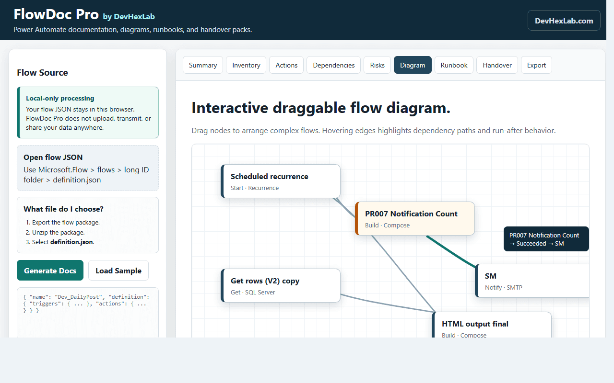The image size is (614, 383).
Task: Click the 'Start · Recurrence' node subtitle
Action: point(255,188)
